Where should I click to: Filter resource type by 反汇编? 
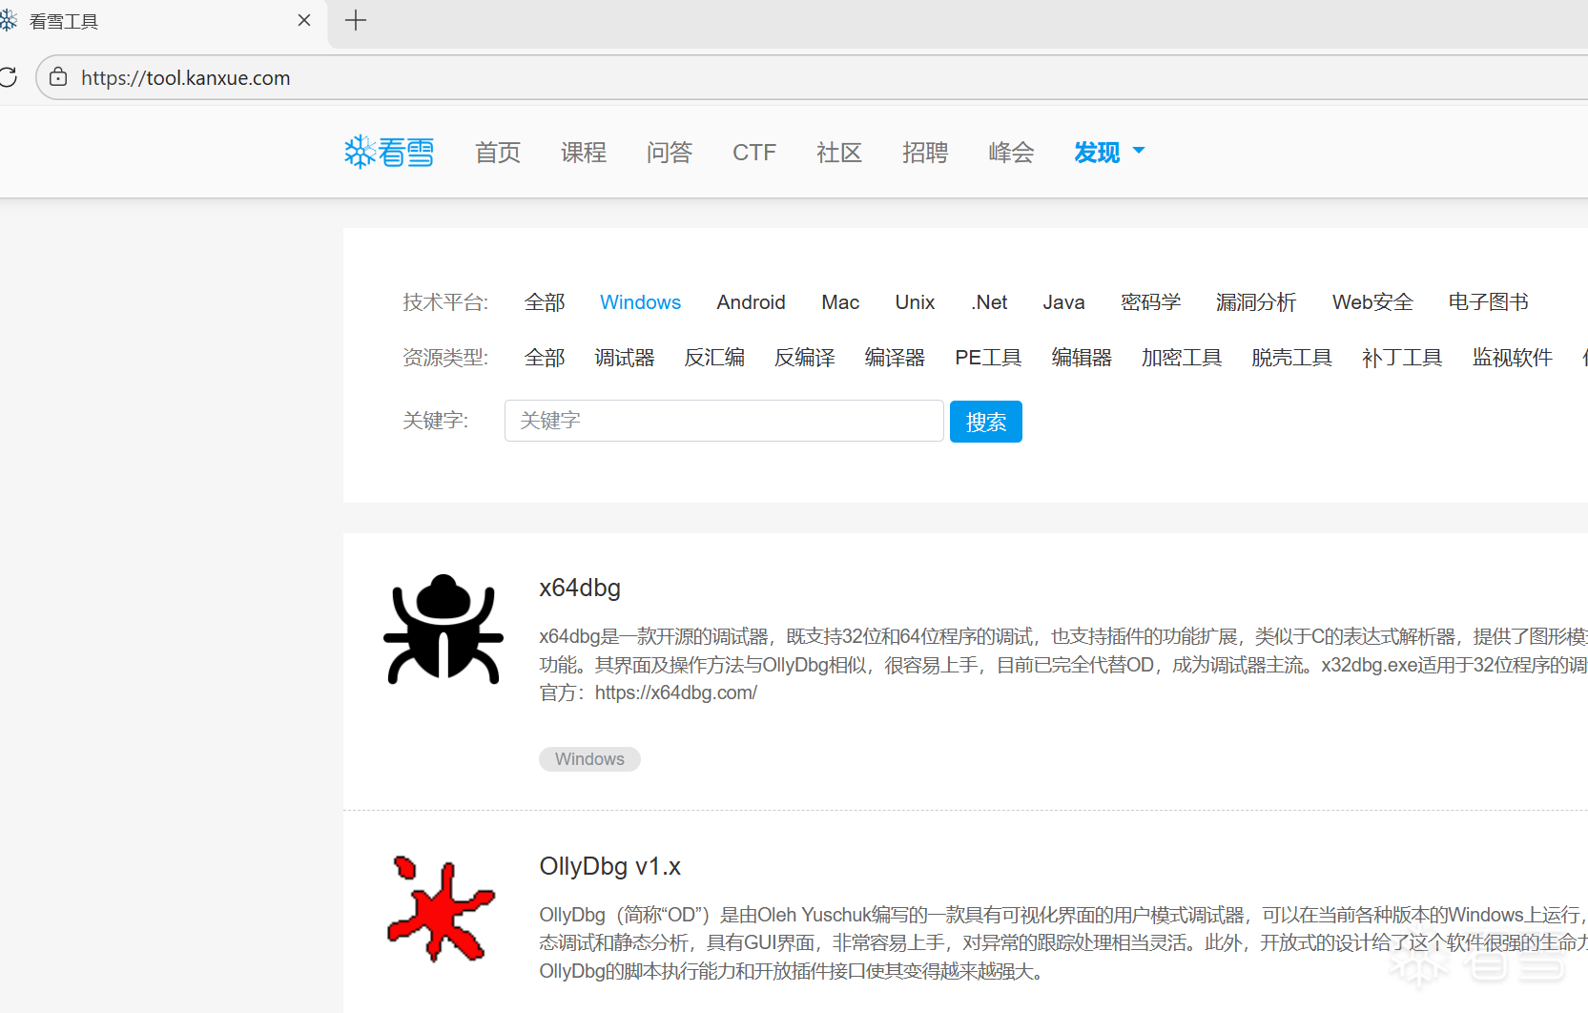[714, 358]
